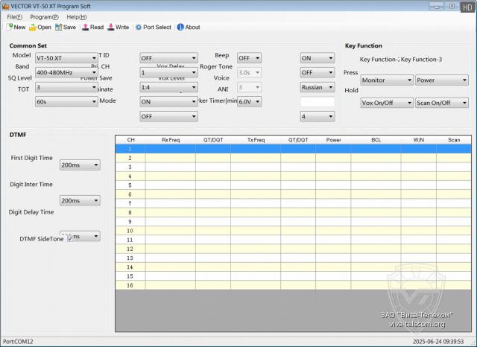Image resolution: width=477 pixels, height=347 pixels.
Task: Read data from the radio
Action: point(92,27)
